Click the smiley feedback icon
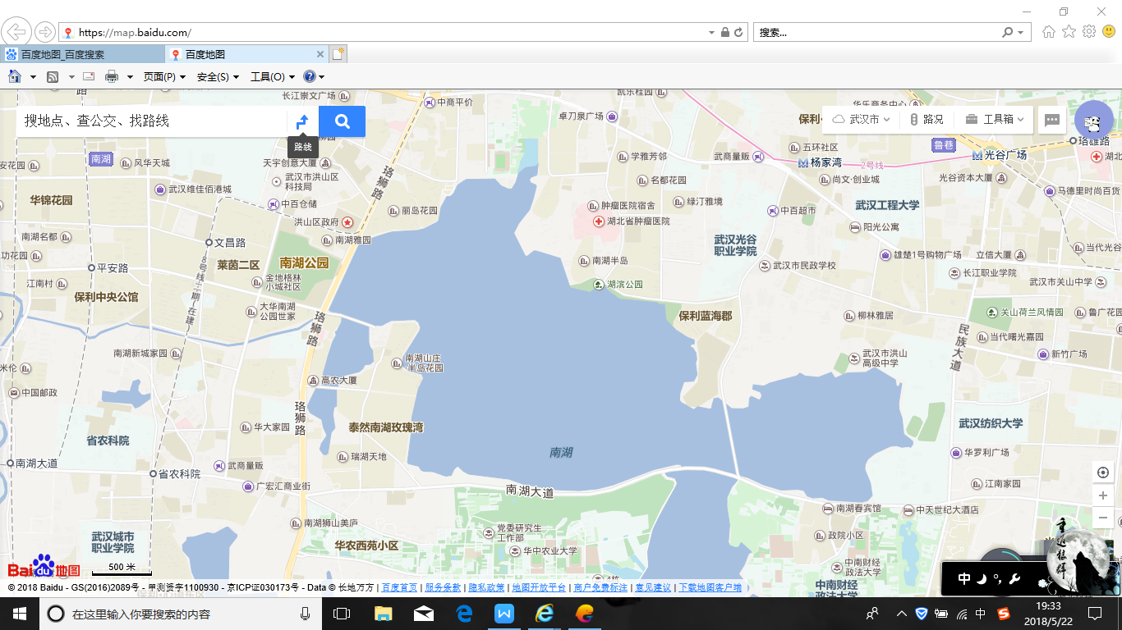The image size is (1122, 630). (x=1109, y=32)
